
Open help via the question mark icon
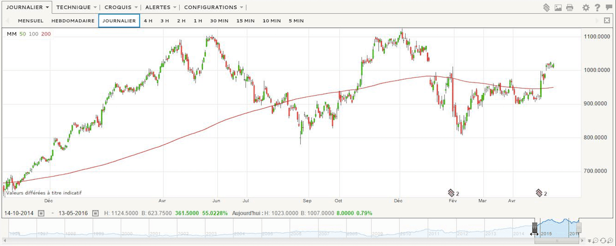coord(597,8)
